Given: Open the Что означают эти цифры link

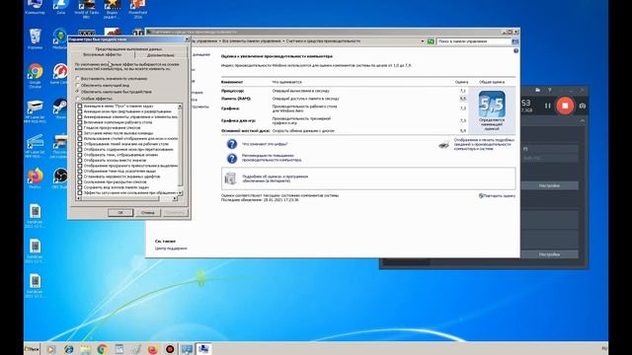Looking at the screenshot, I should (x=265, y=144).
